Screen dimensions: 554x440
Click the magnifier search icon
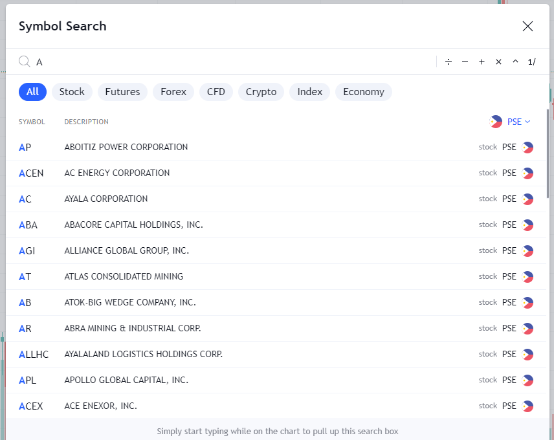25,61
